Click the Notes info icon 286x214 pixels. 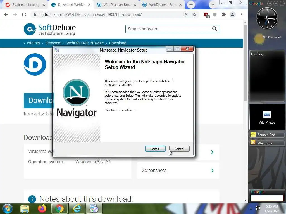pyautogui.click(x=32, y=199)
